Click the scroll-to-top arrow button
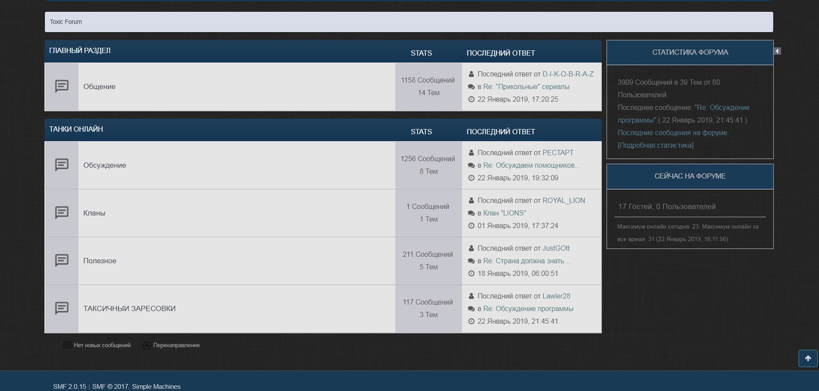 (807, 358)
